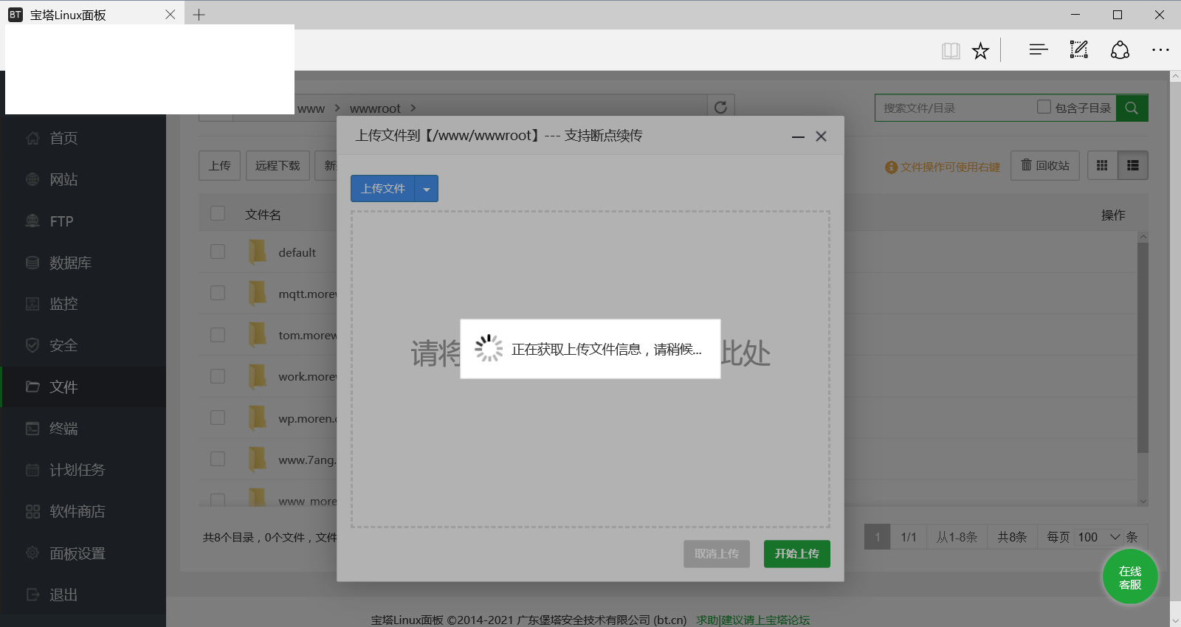Open a new browser tab
Image resolution: width=1181 pixels, height=627 pixels.
[199, 15]
